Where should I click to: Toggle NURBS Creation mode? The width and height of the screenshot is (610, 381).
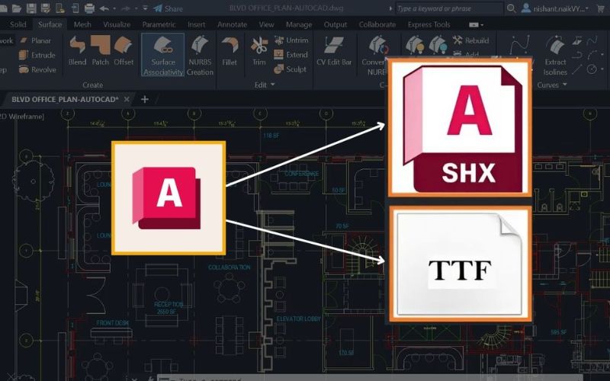point(200,55)
